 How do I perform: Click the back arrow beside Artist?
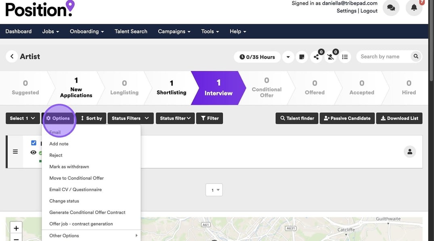pos(12,57)
